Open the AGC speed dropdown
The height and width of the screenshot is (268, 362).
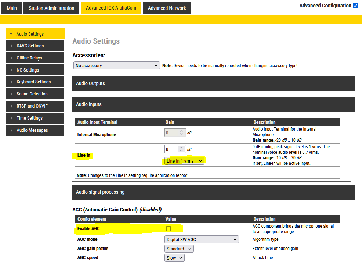click(x=174, y=258)
